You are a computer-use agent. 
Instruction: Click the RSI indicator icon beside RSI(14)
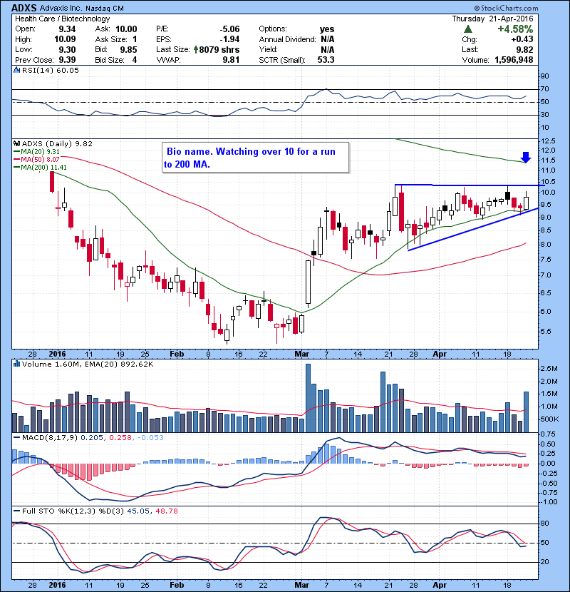coord(16,70)
